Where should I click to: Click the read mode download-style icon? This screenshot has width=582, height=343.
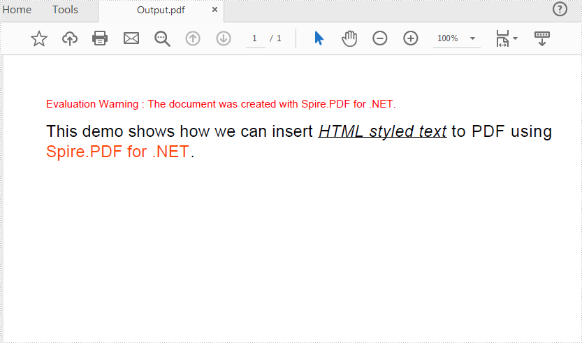tap(542, 38)
